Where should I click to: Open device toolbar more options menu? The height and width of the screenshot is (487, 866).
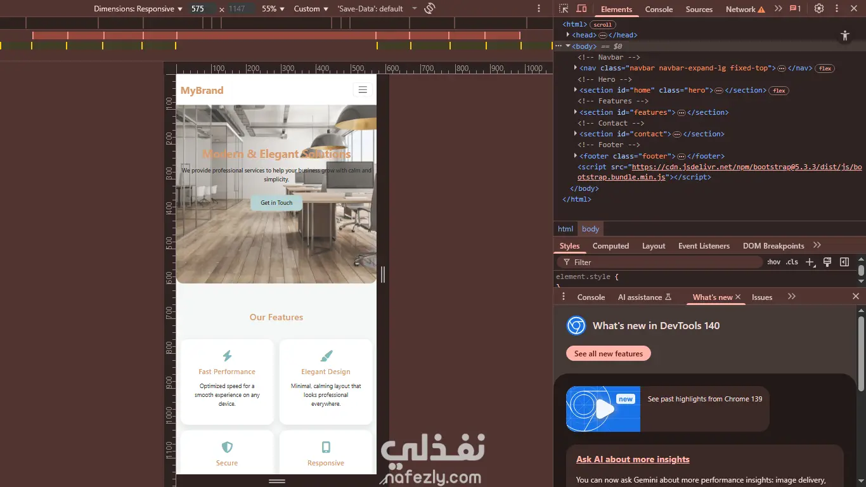coord(539,9)
